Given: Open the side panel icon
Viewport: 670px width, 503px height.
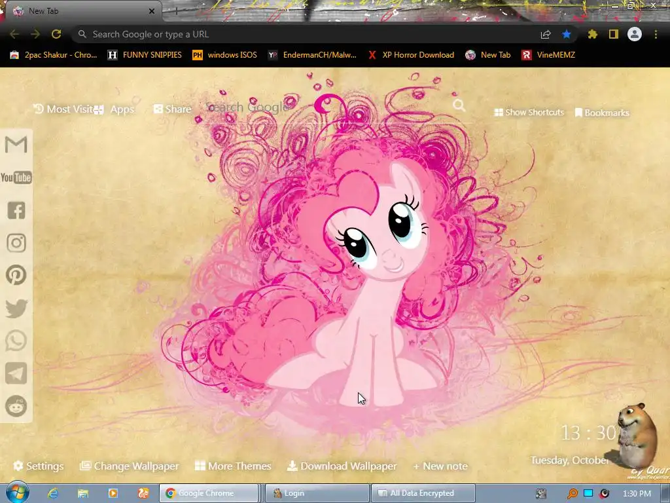Looking at the screenshot, I should [614, 34].
